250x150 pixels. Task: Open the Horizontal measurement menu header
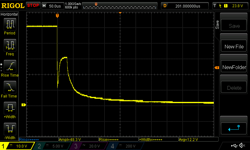pos(9,14)
